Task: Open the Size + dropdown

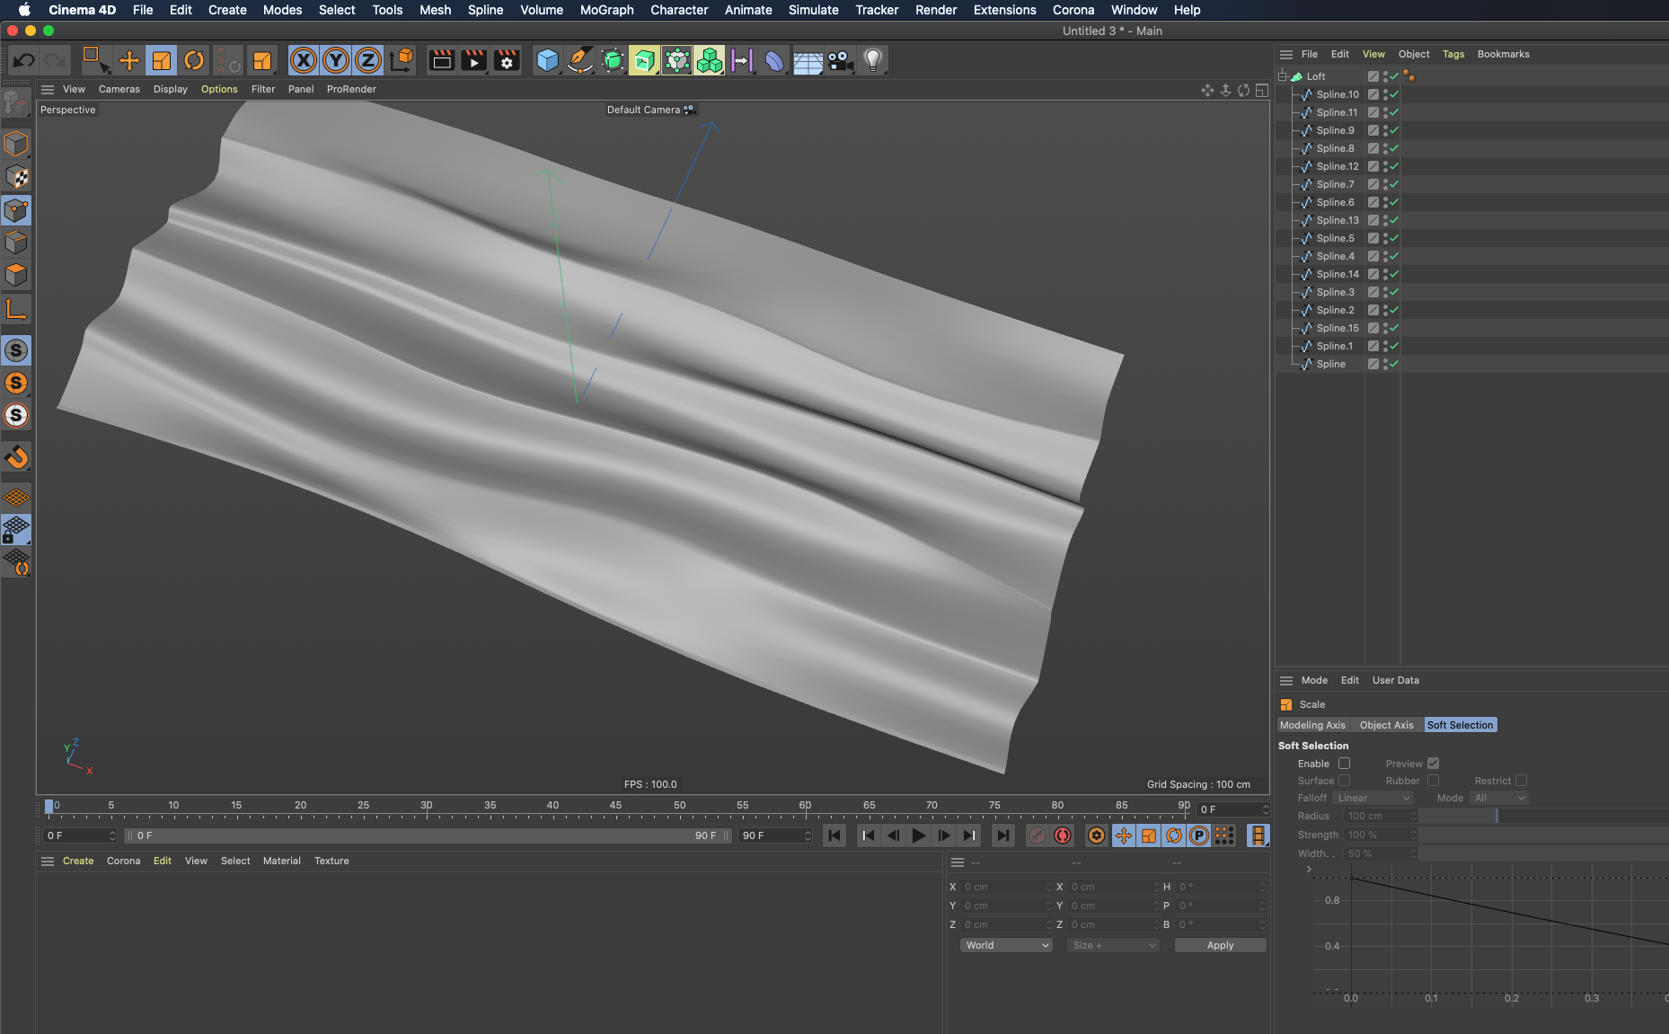Action: (1113, 945)
